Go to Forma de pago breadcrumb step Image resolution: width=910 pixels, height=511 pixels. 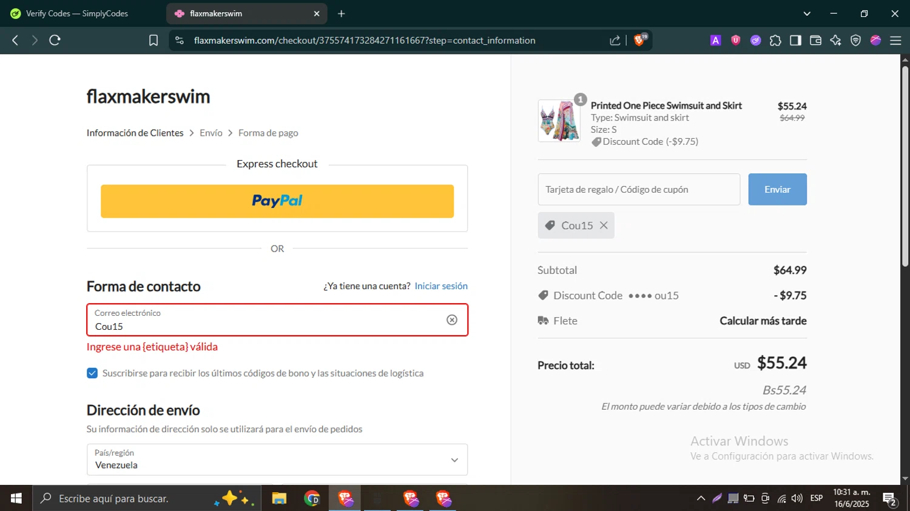click(x=268, y=133)
